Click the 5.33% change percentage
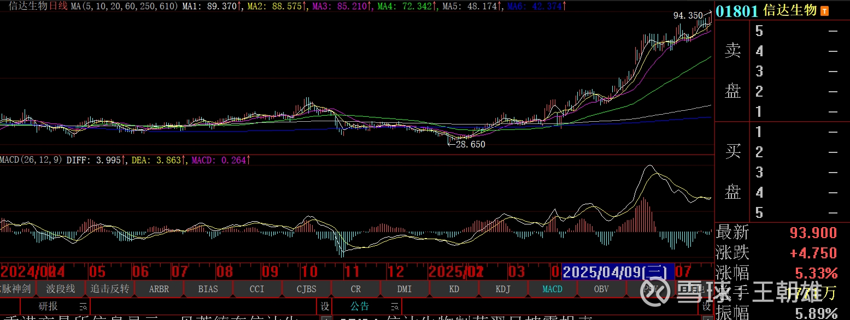 point(816,273)
